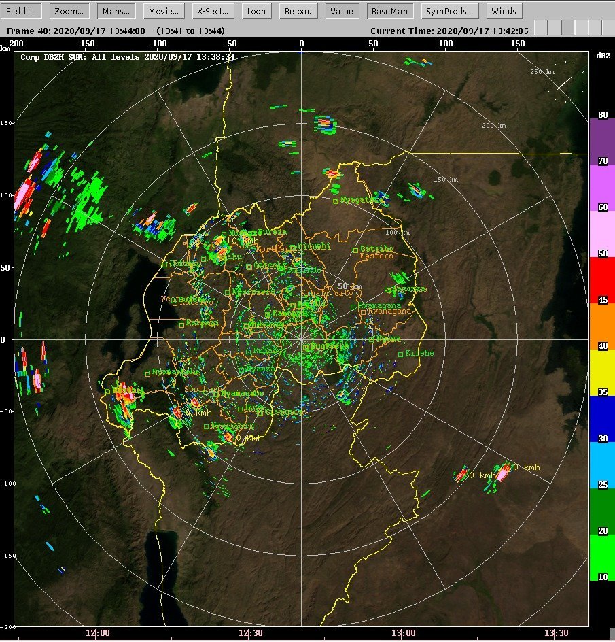This screenshot has height=642, width=615.
Task: Click the light pink 50–60 dBZ swatch
Action: click(602, 234)
